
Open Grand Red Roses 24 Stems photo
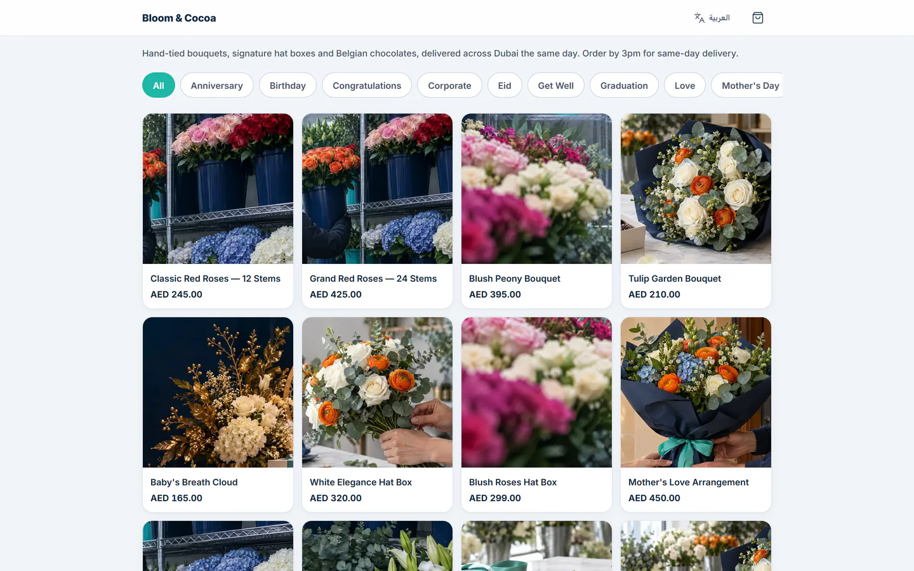[377, 188]
